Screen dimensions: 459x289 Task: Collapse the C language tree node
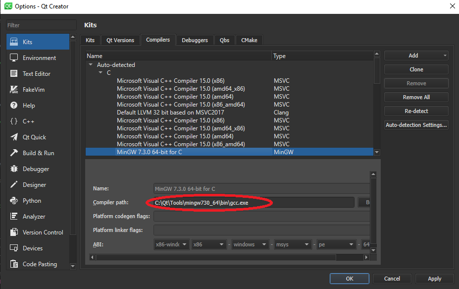tap(101, 72)
